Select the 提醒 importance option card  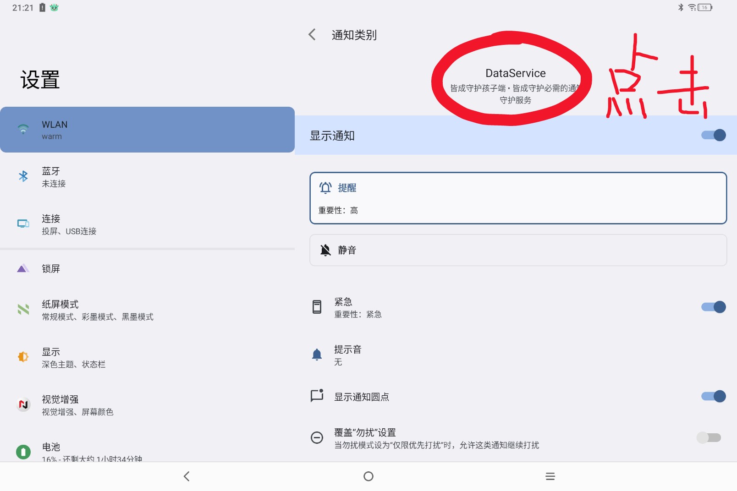point(518,198)
